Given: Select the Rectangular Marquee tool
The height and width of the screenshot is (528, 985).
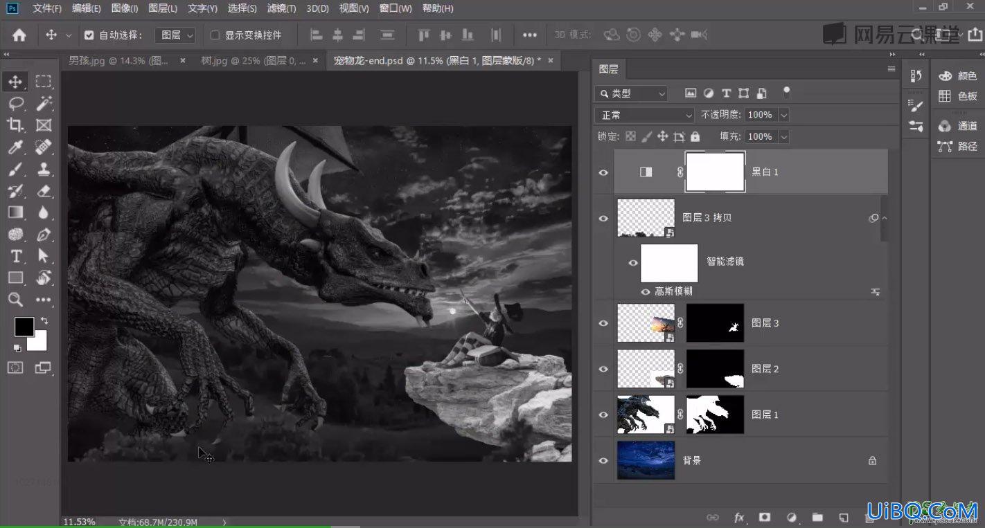Looking at the screenshot, I should coord(44,81).
